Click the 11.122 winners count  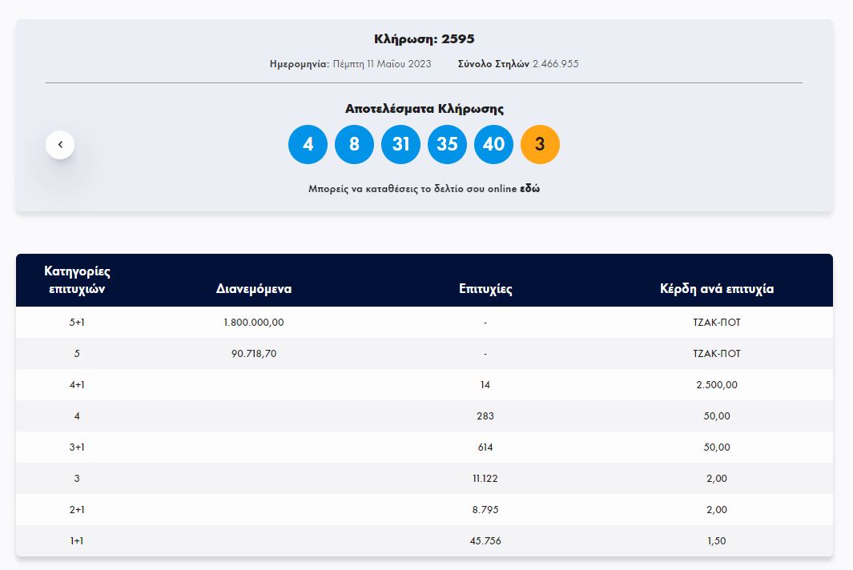point(485,478)
